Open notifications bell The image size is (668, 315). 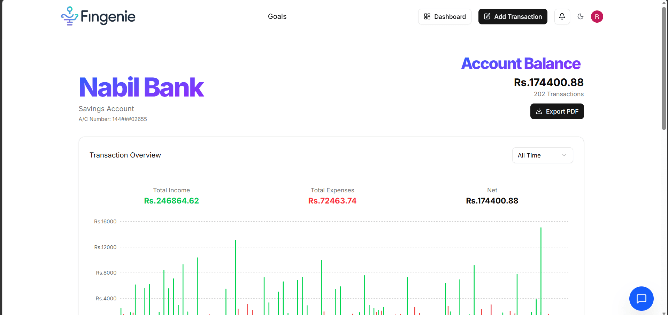[x=562, y=16]
